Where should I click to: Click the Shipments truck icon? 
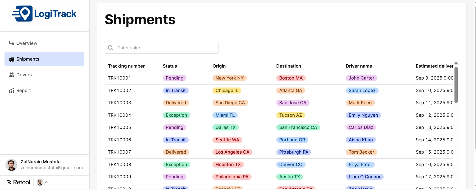pos(12,59)
